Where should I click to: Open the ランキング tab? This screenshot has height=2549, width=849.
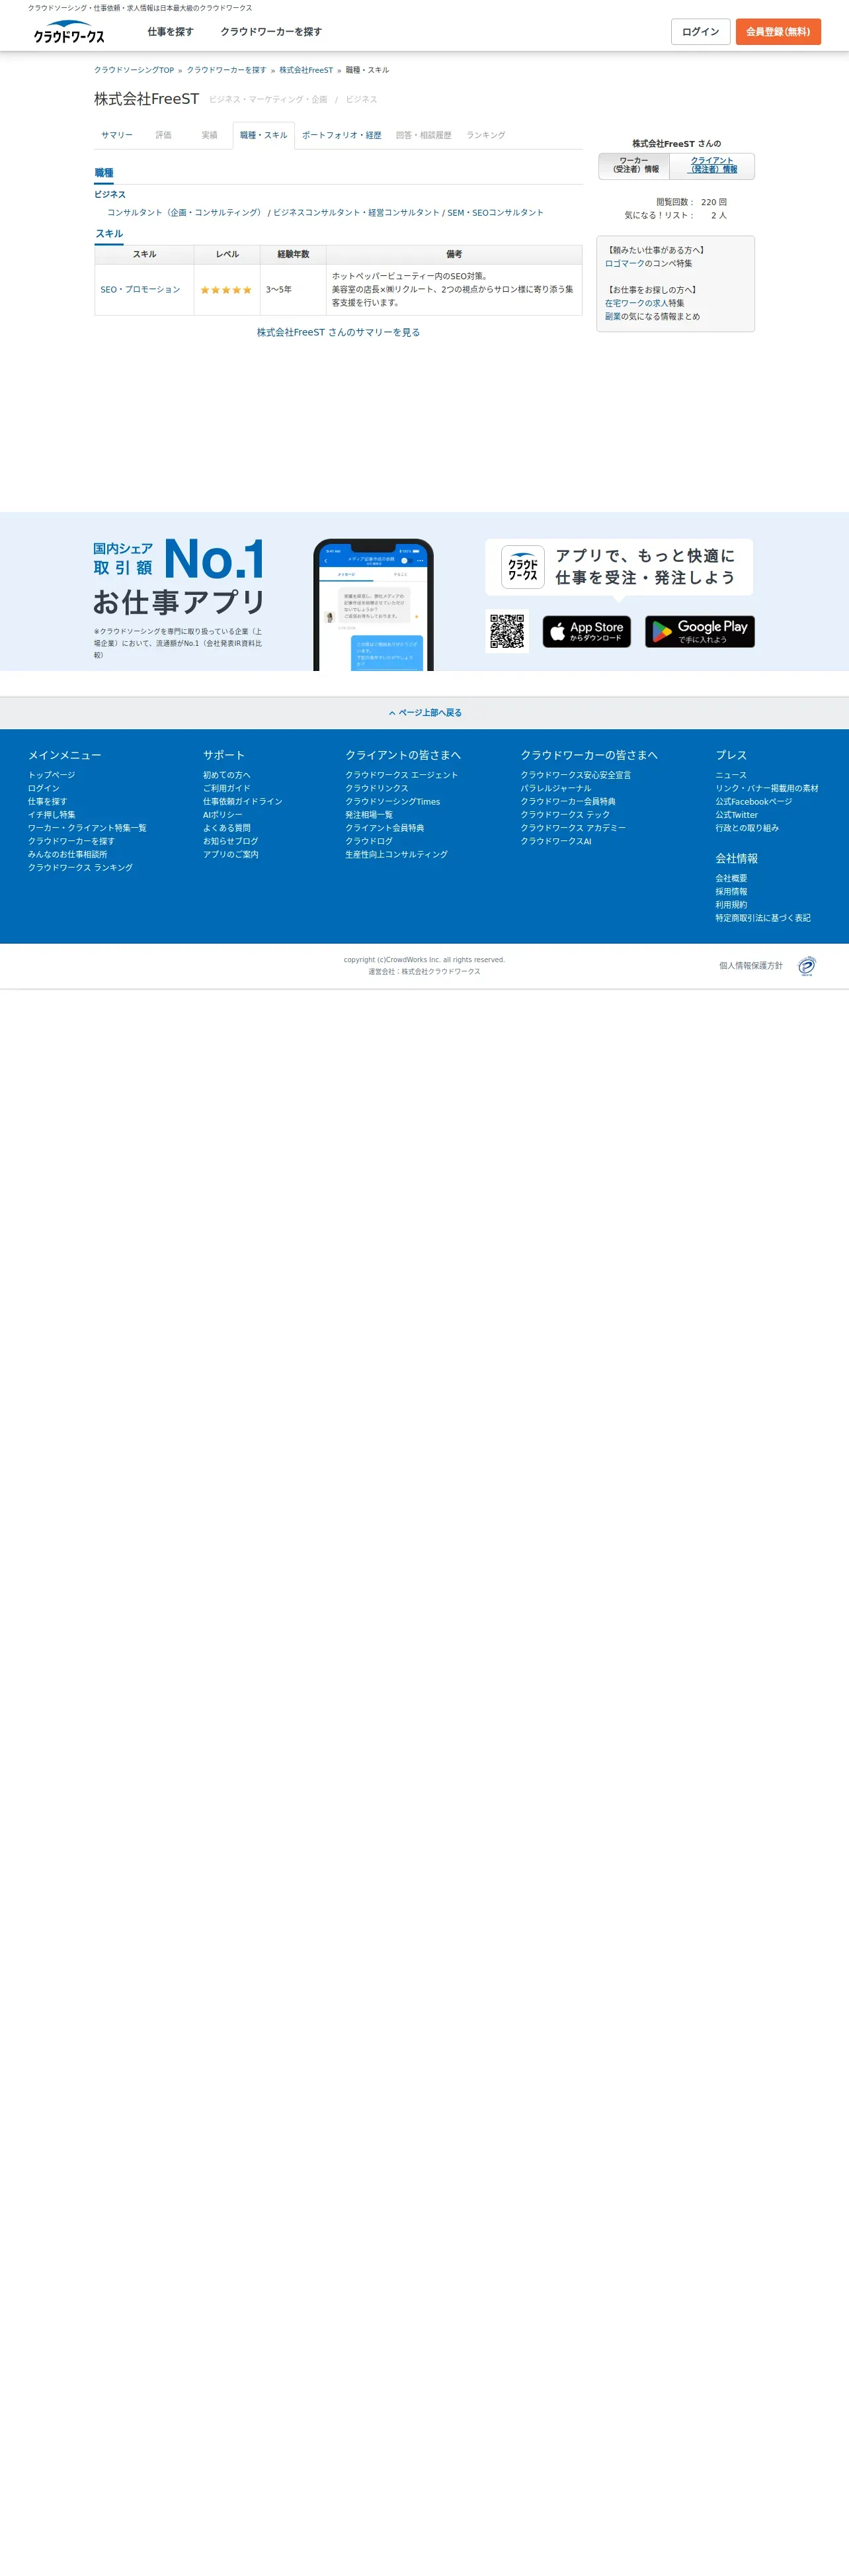pyautogui.click(x=485, y=136)
